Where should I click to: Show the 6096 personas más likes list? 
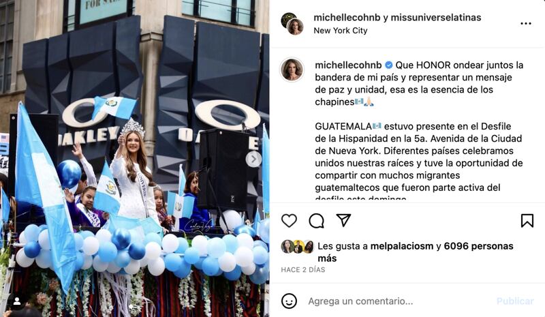pyautogui.click(x=416, y=252)
